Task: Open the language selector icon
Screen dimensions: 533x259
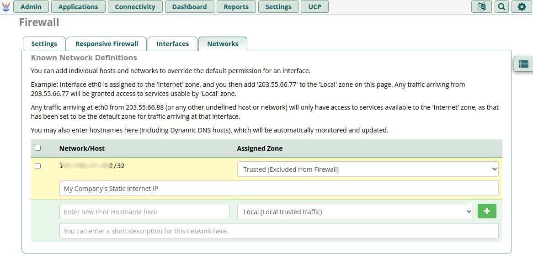Action: point(481,7)
